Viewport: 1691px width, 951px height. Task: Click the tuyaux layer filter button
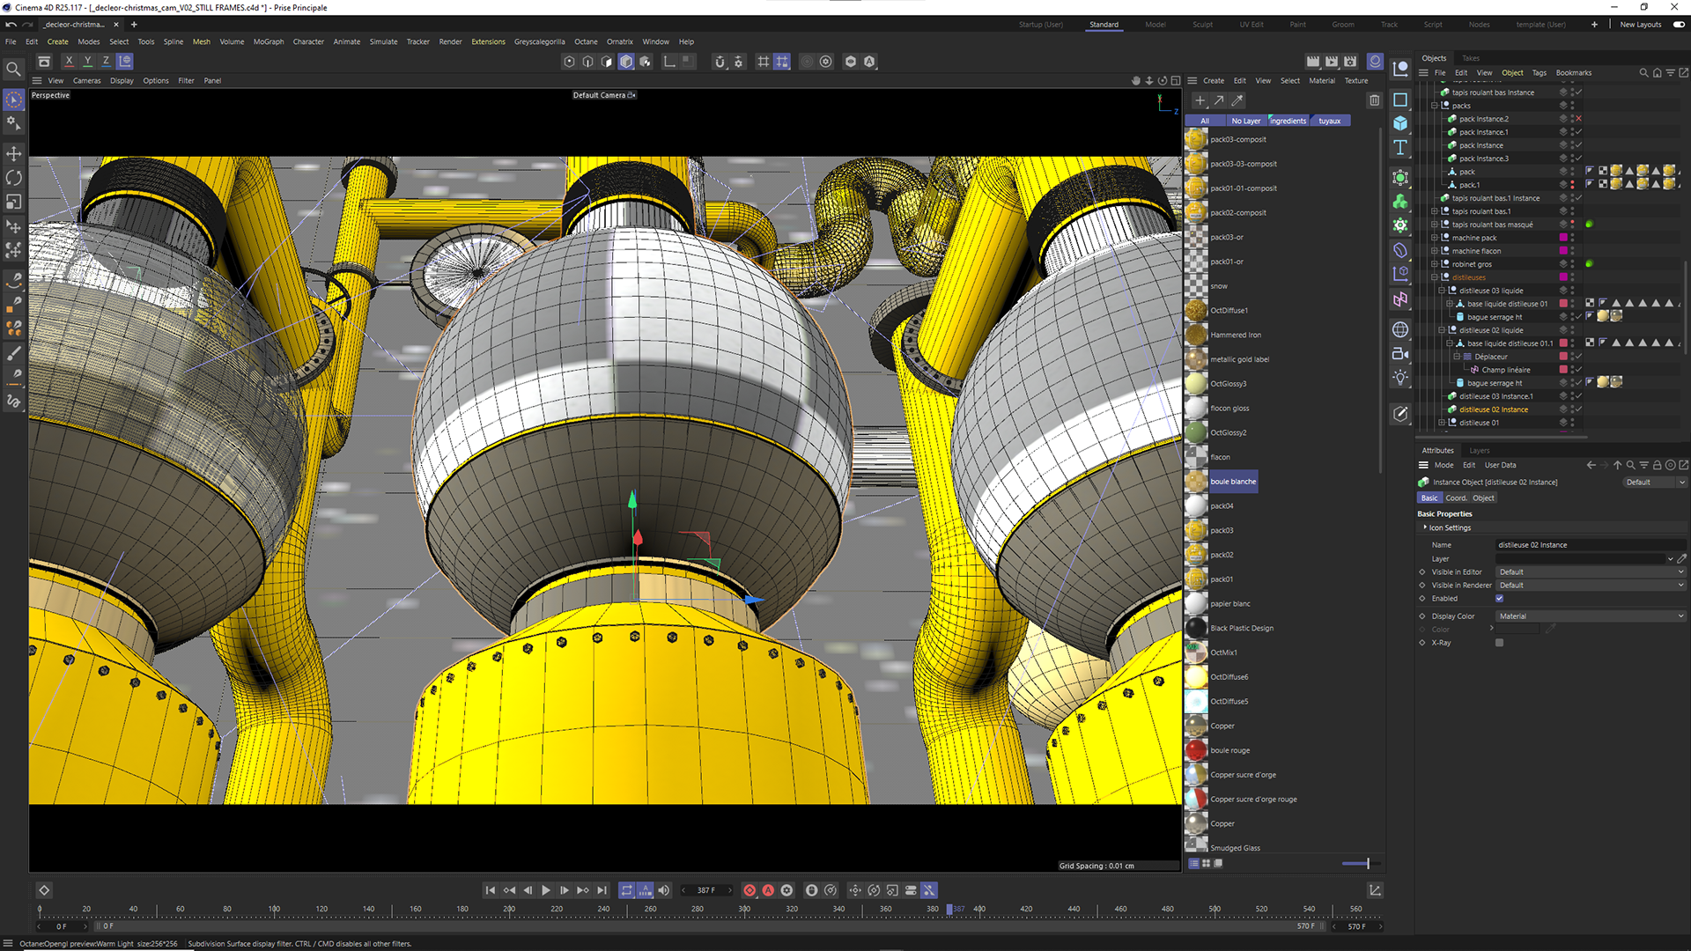point(1329,122)
